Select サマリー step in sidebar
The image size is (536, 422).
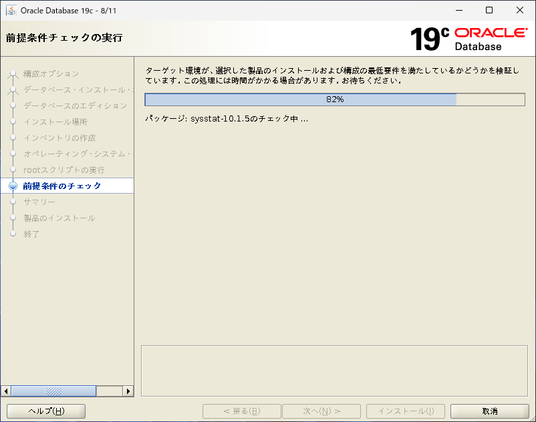click(39, 202)
